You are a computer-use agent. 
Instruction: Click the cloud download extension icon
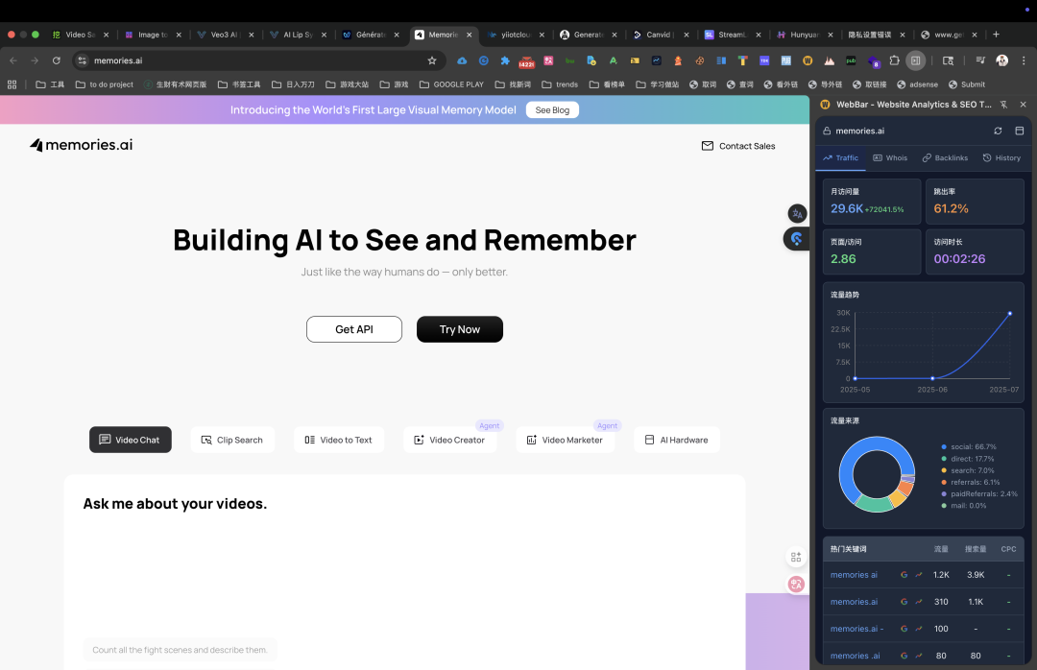click(x=462, y=60)
